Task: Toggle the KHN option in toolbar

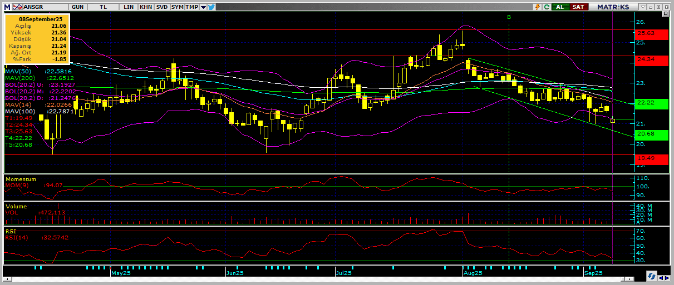Action: tap(146, 7)
